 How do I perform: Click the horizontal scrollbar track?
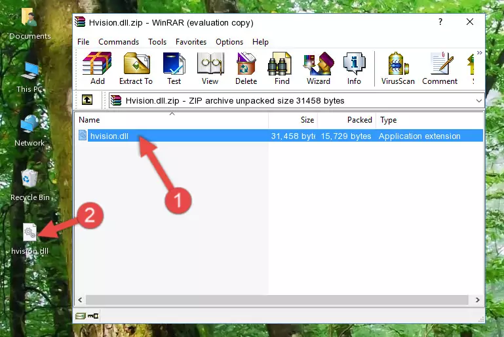(277, 300)
